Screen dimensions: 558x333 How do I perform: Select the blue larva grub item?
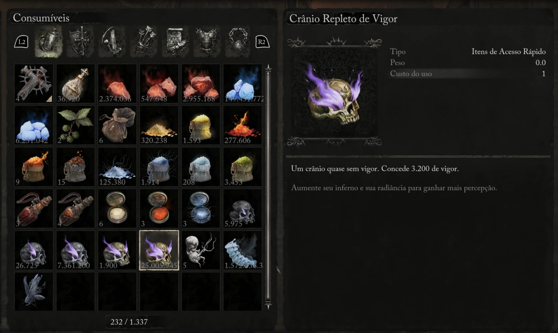click(x=243, y=250)
